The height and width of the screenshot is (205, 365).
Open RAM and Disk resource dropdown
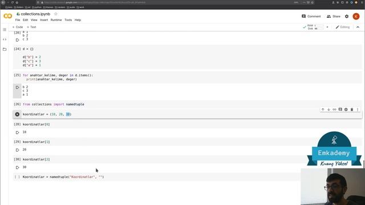(327, 27)
